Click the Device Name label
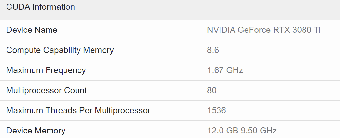Screen dimensions: 340x138 point(32,30)
